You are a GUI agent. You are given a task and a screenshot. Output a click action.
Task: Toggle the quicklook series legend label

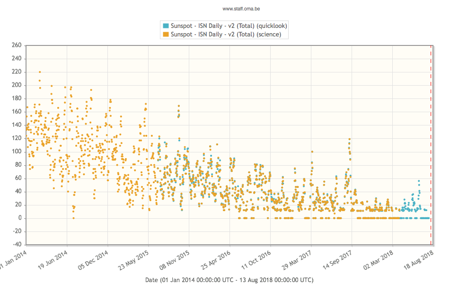click(x=229, y=26)
